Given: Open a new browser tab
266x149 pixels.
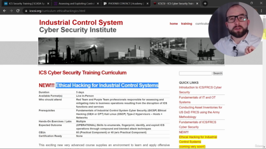Looking at the screenshot, I should tap(205, 4).
